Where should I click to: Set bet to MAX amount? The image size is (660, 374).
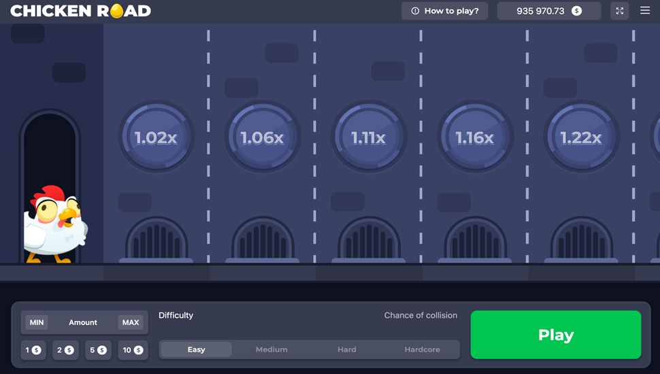[131, 322]
